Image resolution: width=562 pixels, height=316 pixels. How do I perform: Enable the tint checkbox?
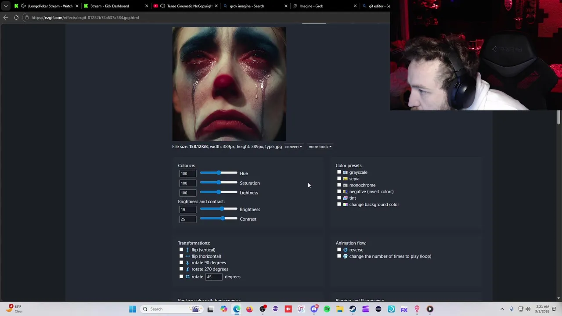point(339,198)
